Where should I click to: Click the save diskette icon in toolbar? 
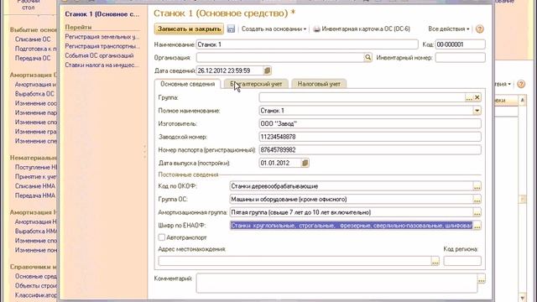click(x=232, y=29)
